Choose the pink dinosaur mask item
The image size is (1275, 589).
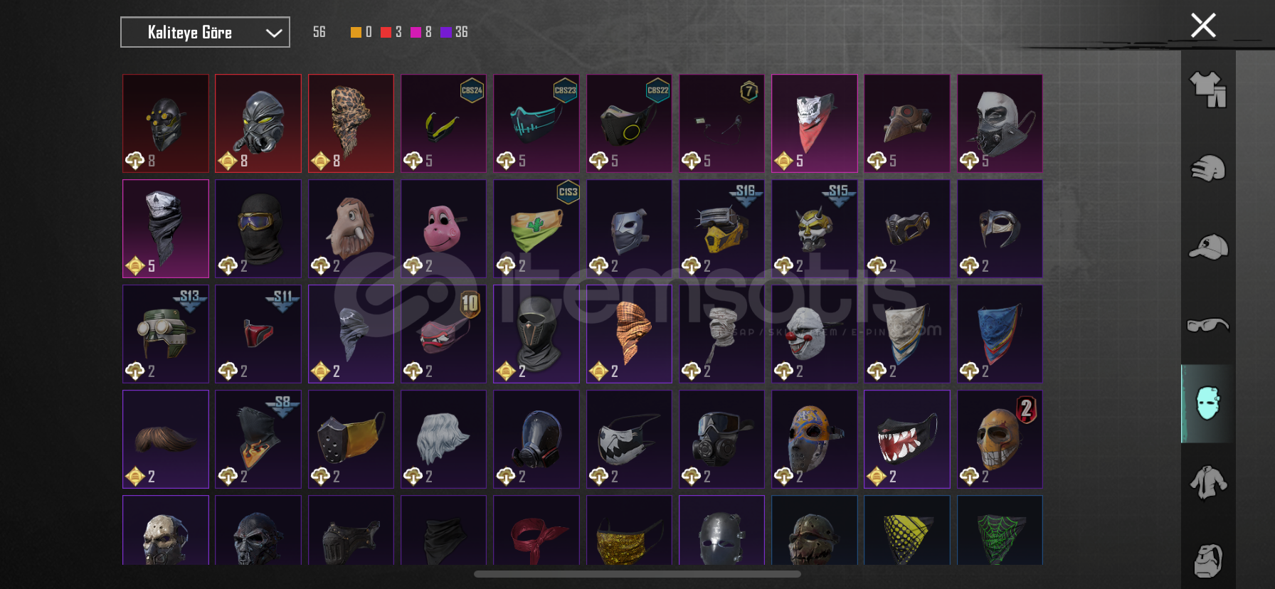click(x=443, y=228)
